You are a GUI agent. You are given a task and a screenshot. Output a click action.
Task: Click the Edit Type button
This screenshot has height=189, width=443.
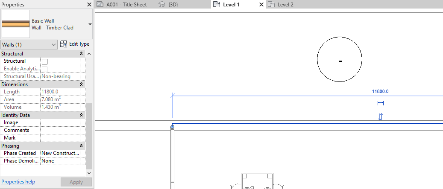(x=75, y=44)
